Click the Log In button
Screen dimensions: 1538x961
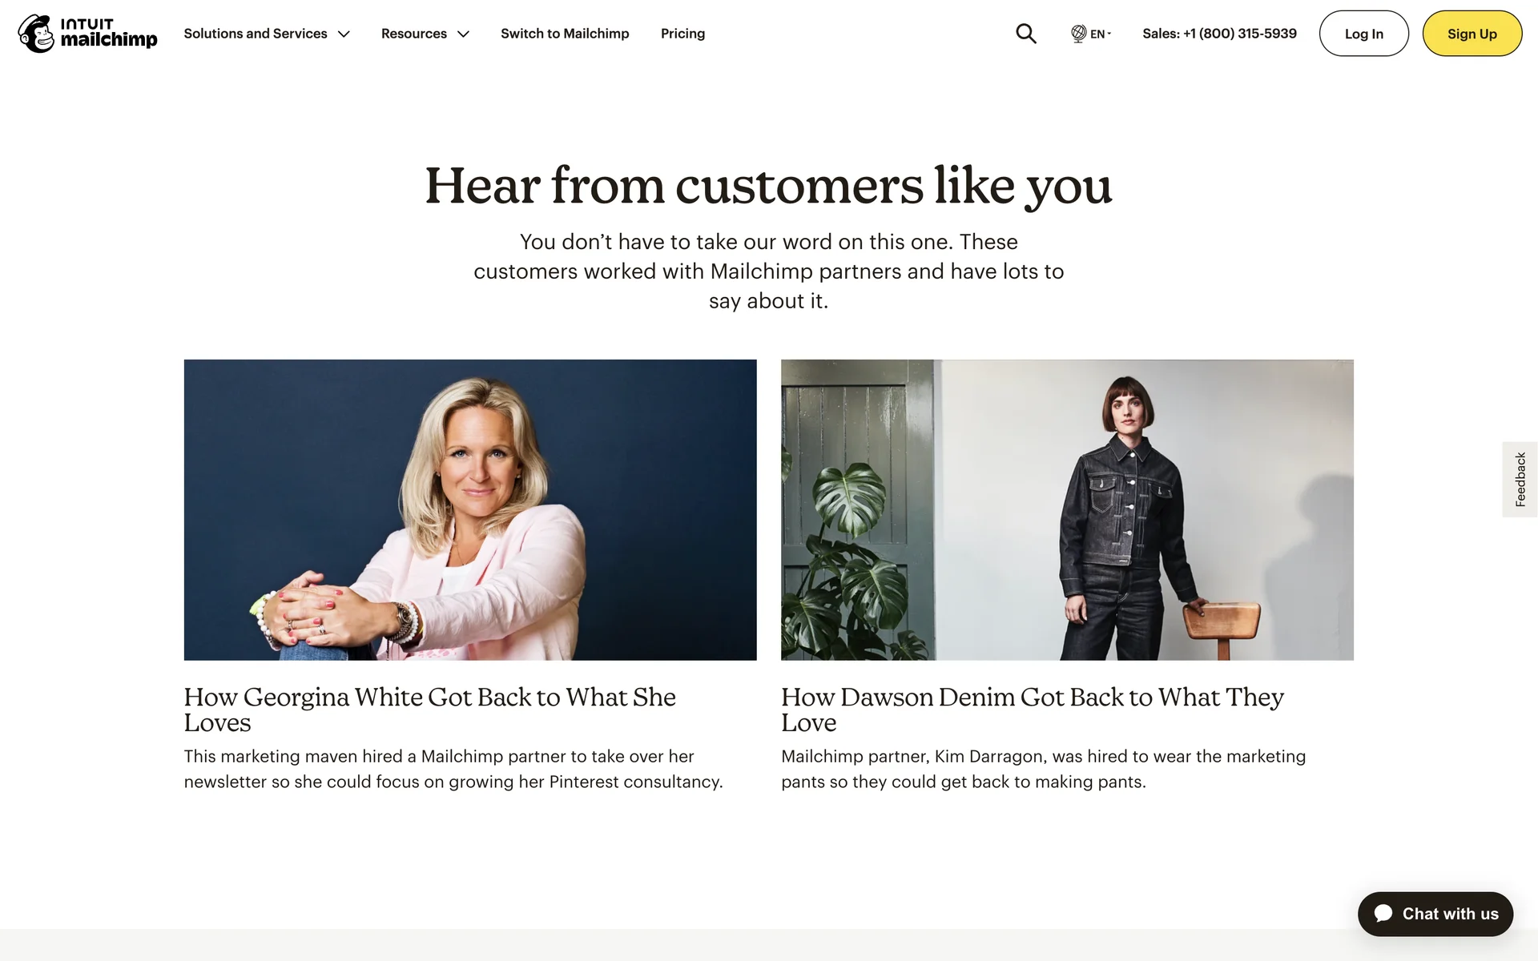tap(1363, 34)
